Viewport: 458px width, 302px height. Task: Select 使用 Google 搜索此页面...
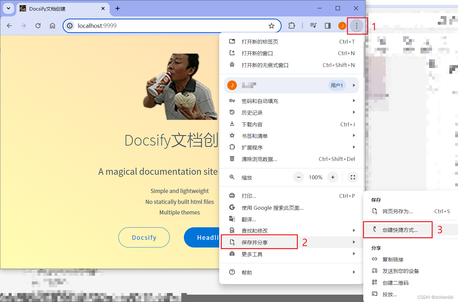coord(292,208)
